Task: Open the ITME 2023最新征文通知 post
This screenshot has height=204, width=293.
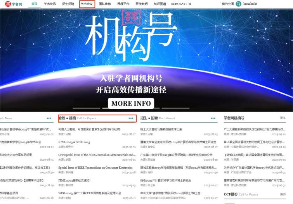Action: point(74,180)
